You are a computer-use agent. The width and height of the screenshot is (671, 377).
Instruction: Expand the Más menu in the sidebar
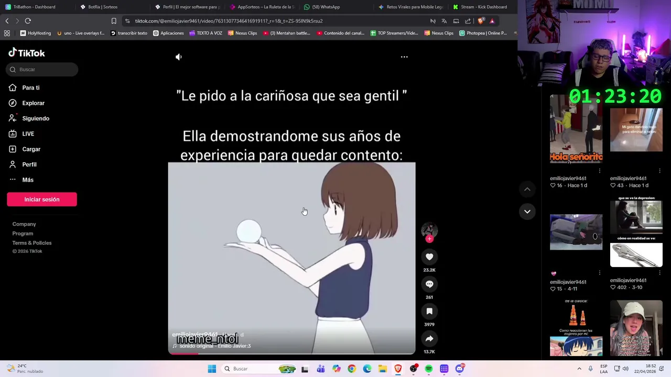pos(27,180)
